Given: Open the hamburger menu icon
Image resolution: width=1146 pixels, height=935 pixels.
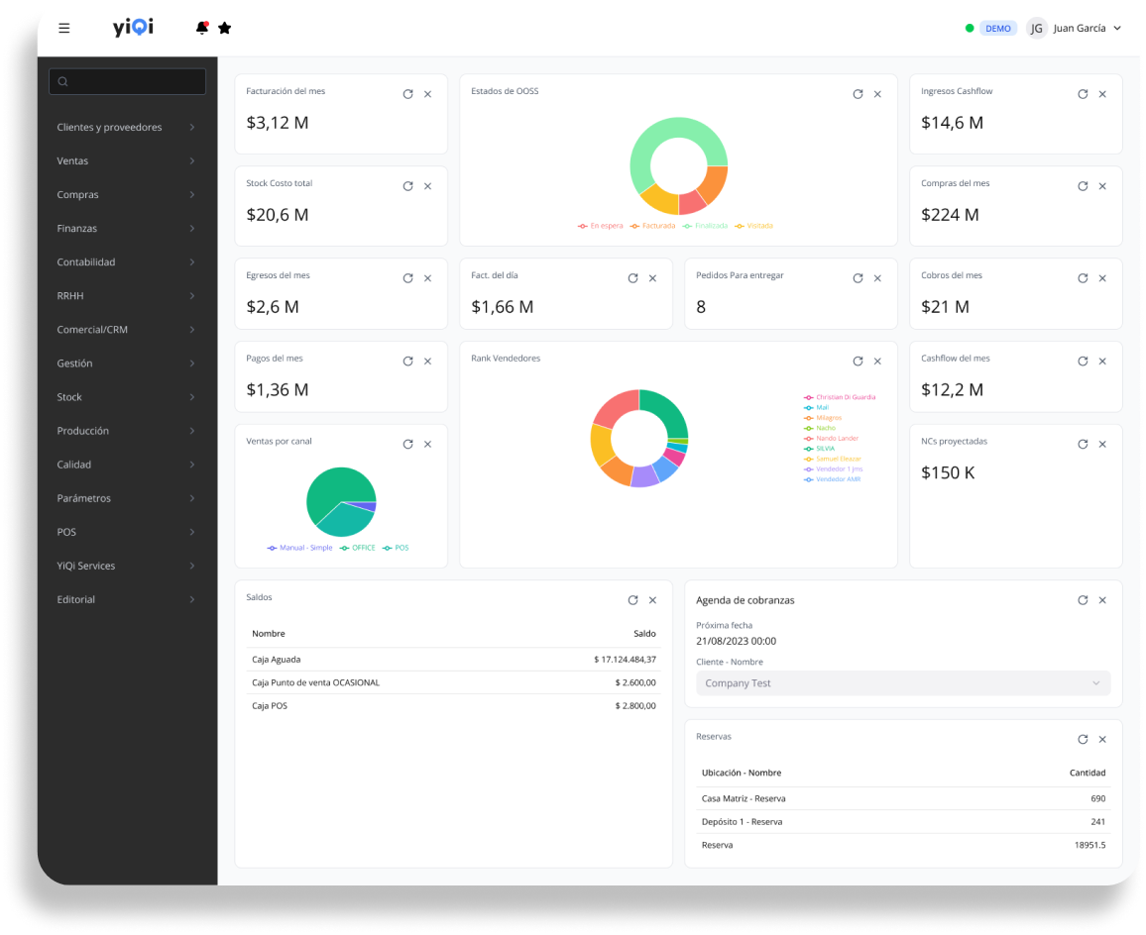Looking at the screenshot, I should coord(64,28).
